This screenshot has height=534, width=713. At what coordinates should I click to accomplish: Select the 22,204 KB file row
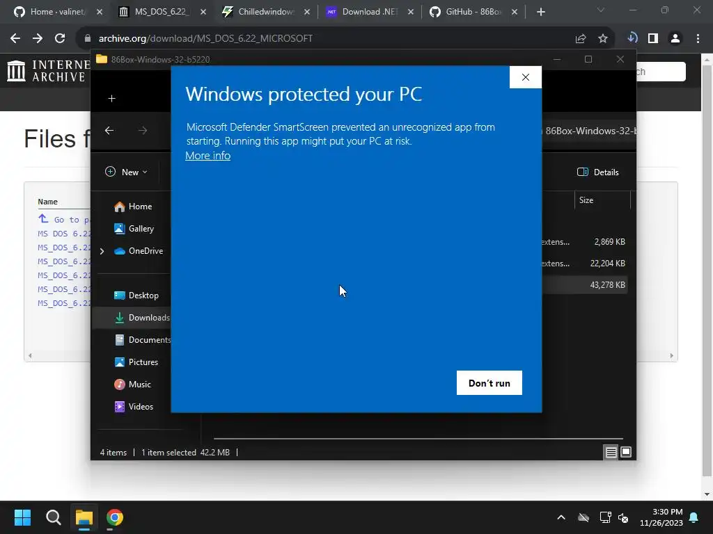585,264
